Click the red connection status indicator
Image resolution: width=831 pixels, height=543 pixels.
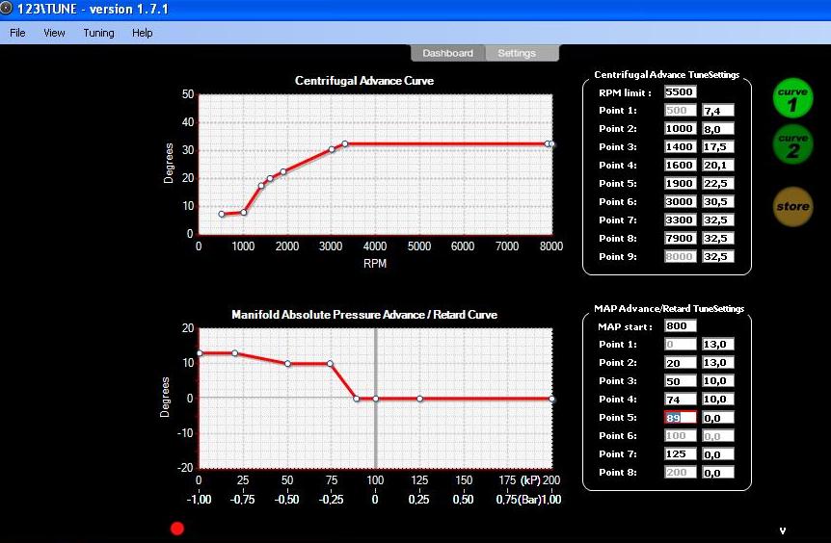(x=177, y=528)
